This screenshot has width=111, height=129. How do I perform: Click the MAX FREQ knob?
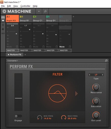coord(64,117)
